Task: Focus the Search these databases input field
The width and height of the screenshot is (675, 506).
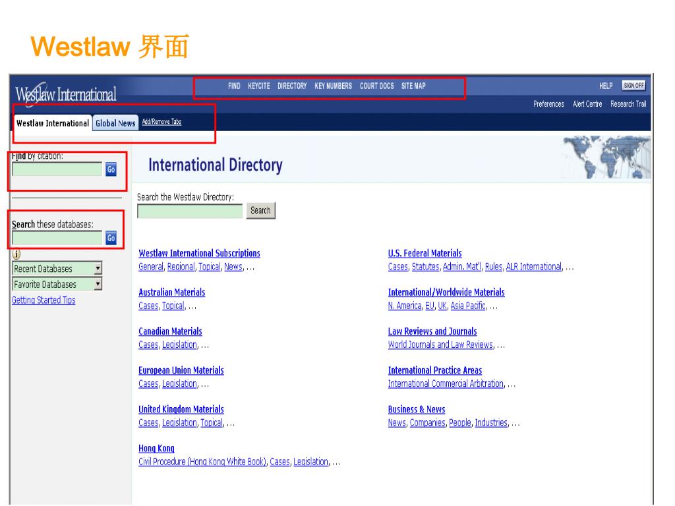Action: 57,238
